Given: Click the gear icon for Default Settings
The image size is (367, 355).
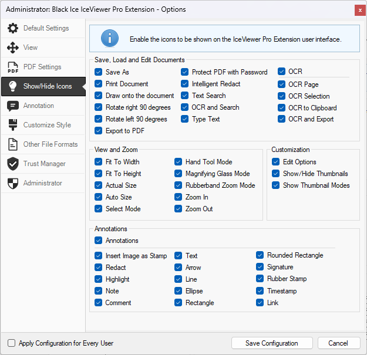Looking at the screenshot, I should coord(13,28).
